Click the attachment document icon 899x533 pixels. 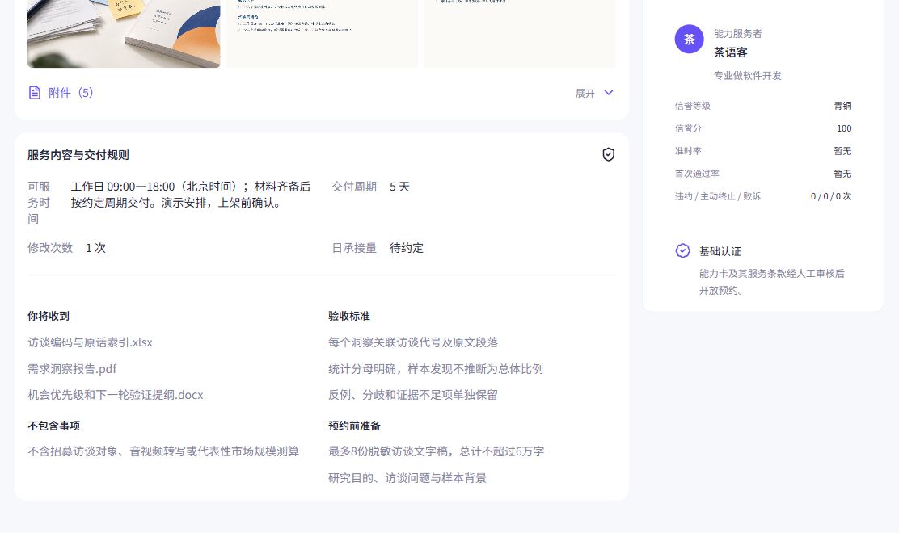click(35, 93)
